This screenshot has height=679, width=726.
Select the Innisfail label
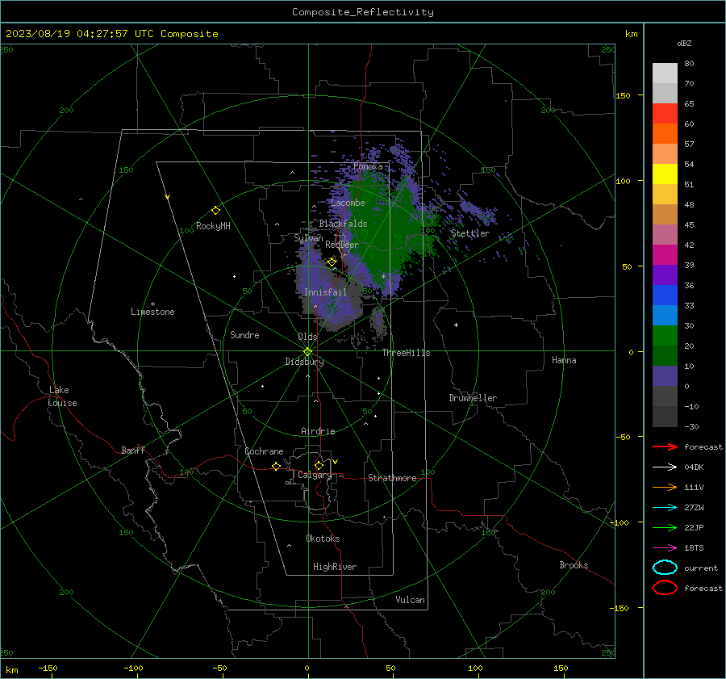[325, 292]
